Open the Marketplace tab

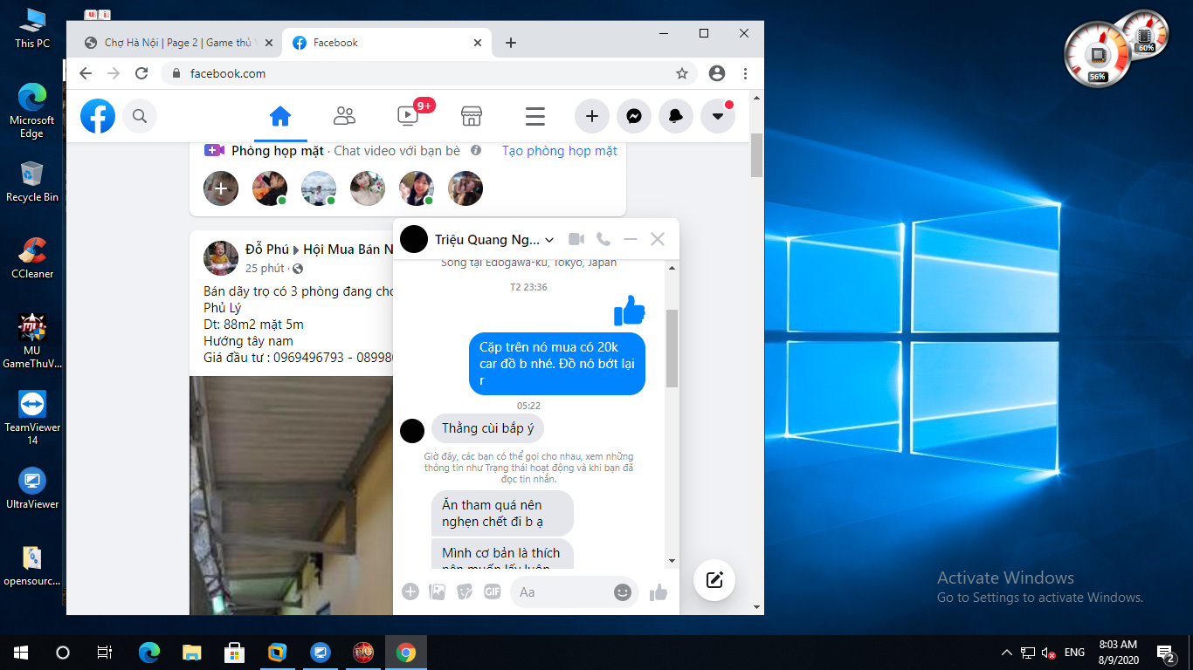472,116
